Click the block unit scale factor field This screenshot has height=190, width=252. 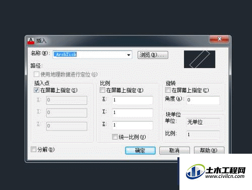click(203, 135)
